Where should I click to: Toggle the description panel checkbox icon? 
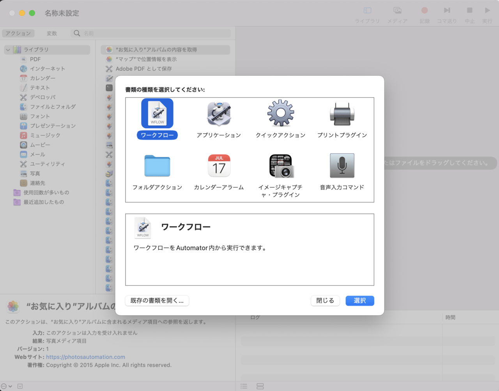20,386
